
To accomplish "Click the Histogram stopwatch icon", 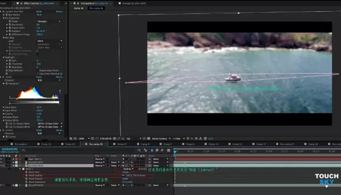I will point(6,84).
